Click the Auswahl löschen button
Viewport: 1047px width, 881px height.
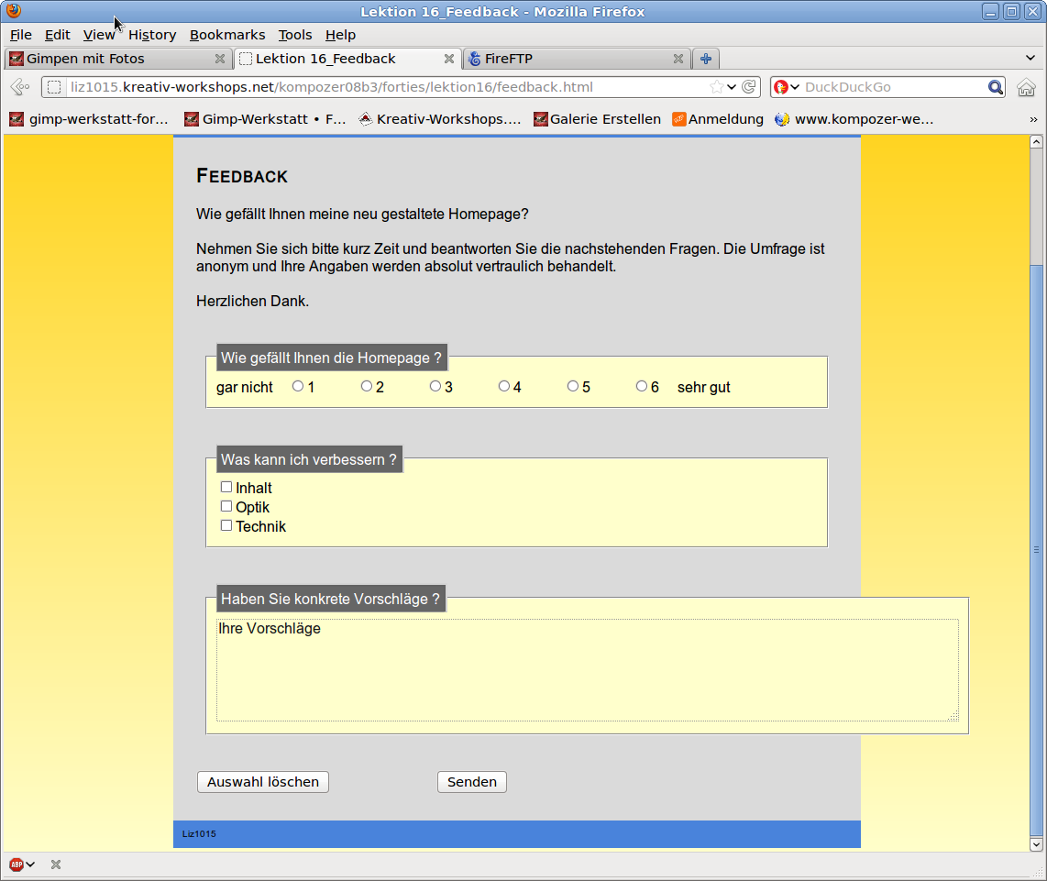coord(263,782)
